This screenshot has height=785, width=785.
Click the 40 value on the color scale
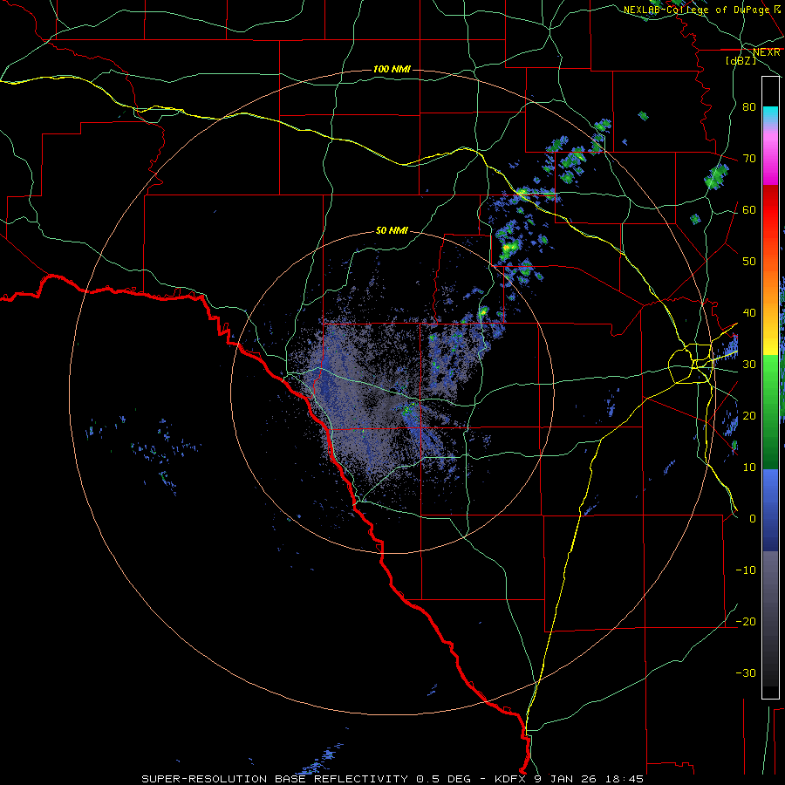(x=749, y=313)
